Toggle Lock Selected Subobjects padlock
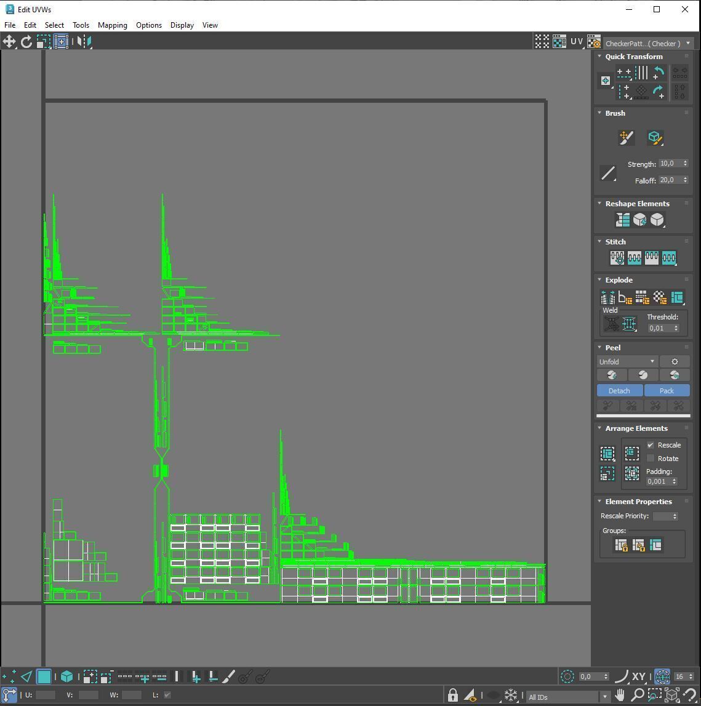The height and width of the screenshot is (706, 701). [x=453, y=695]
